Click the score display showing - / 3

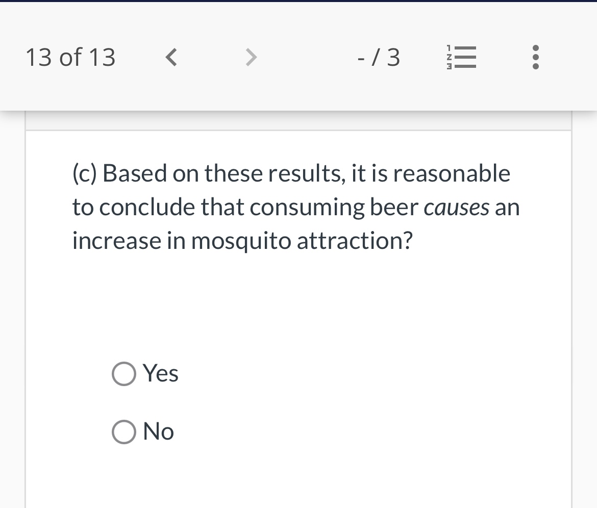click(x=378, y=57)
